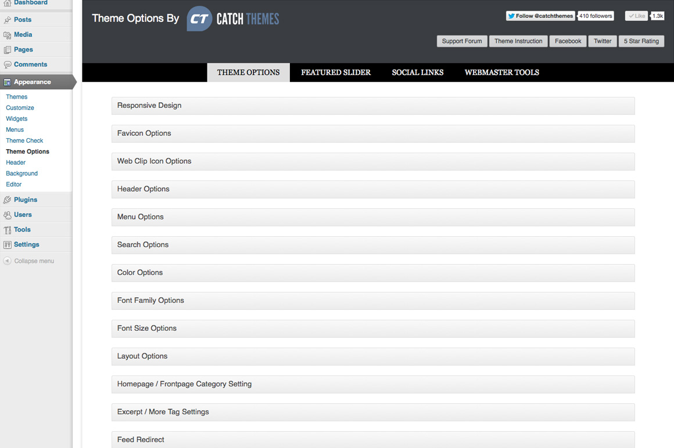Click the Comments speech bubble icon

point(8,64)
